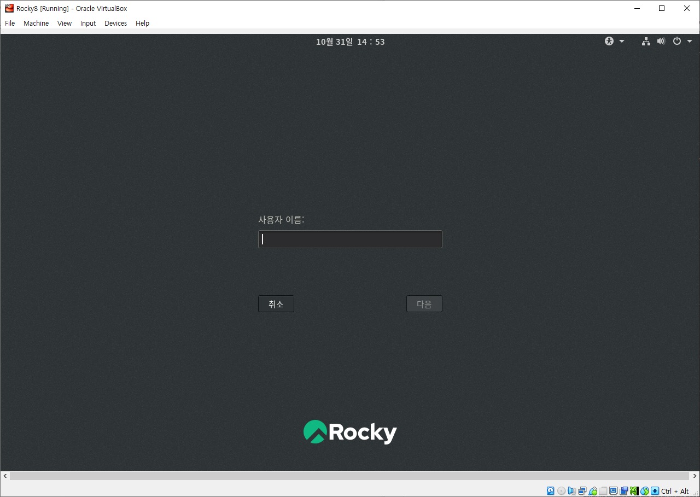Click the hard disk activity icon

coord(551,491)
